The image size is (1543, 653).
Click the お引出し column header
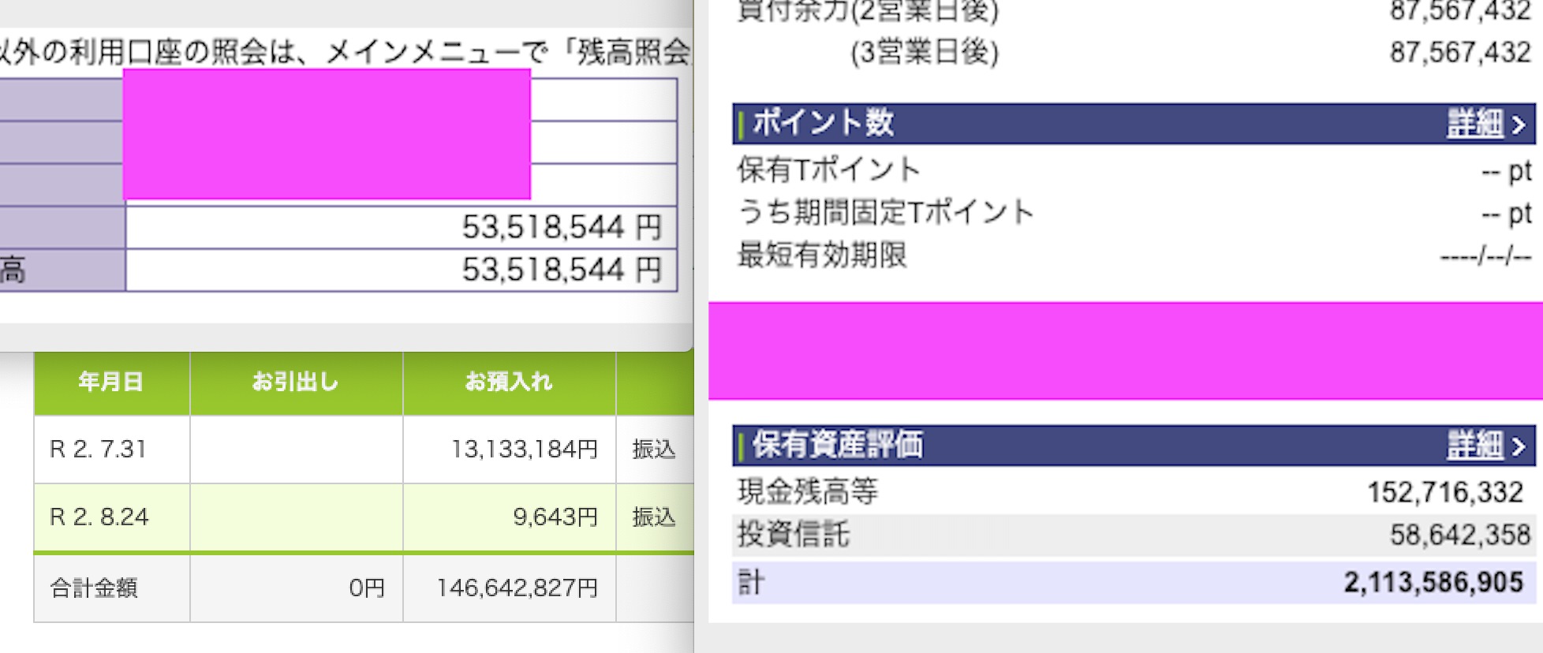tap(296, 382)
